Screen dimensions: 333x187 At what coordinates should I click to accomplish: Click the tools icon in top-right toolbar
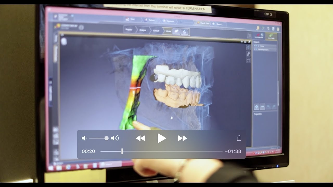(x=263, y=28)
